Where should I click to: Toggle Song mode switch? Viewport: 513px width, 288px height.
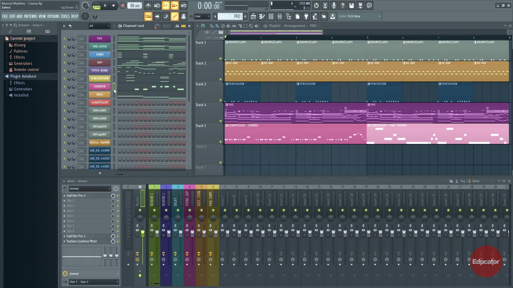[x=96, y=7]
